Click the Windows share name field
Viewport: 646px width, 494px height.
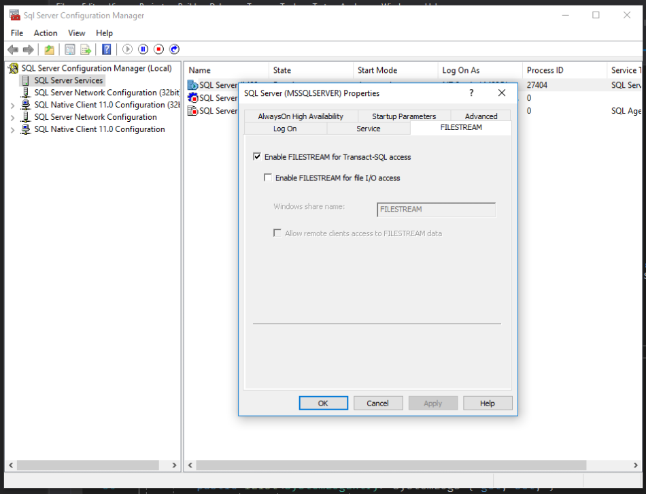[437, 210]
